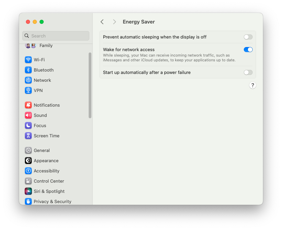Select Siri & Spotlight label
Viewport: 282px width, 230px height.
point(49,191)
